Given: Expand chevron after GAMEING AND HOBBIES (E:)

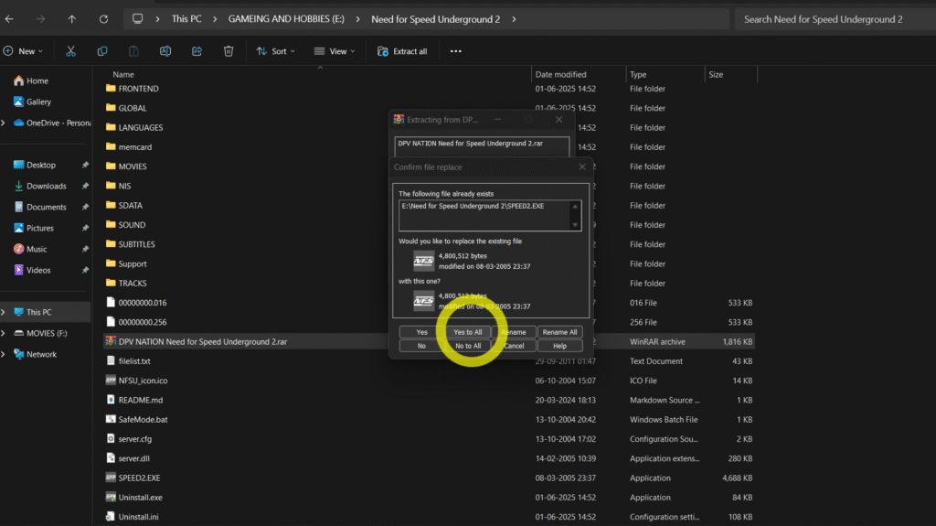Looking at the screenshot, I should [357, 19].
